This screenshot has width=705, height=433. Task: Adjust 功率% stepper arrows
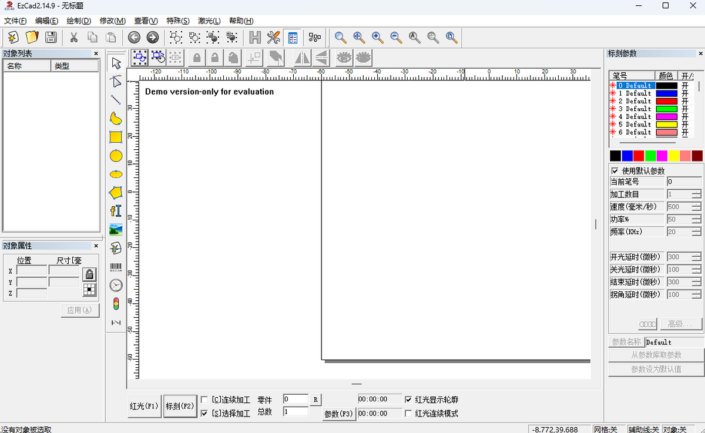pos(697,219)
